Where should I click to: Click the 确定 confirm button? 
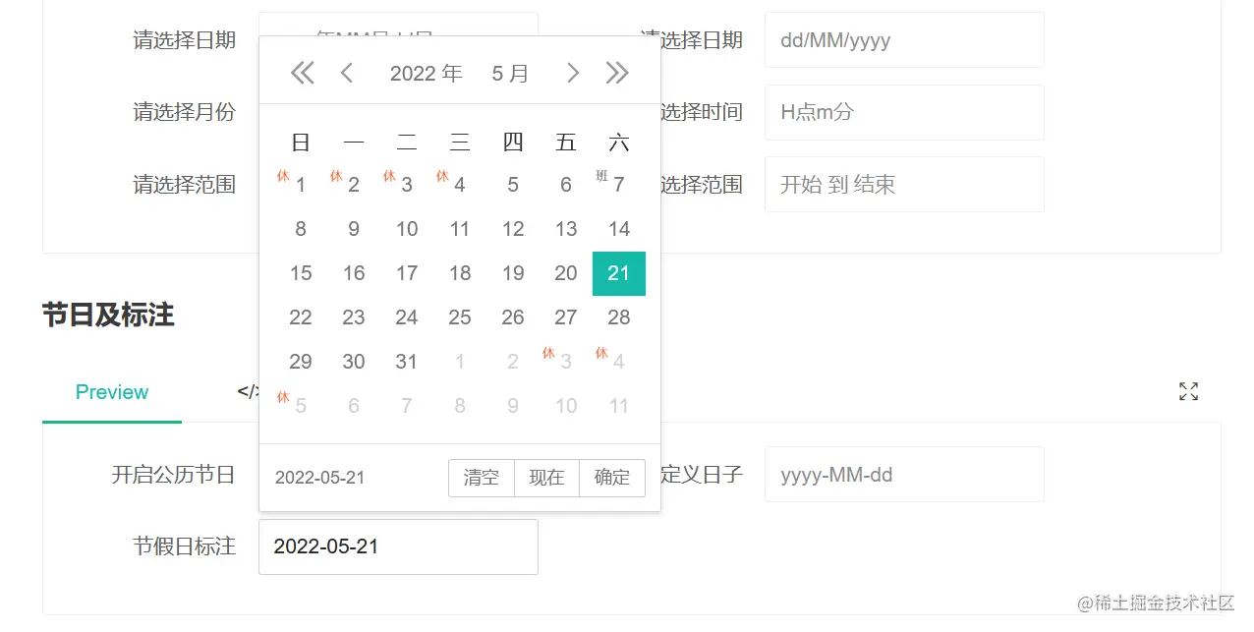(612, 478)
